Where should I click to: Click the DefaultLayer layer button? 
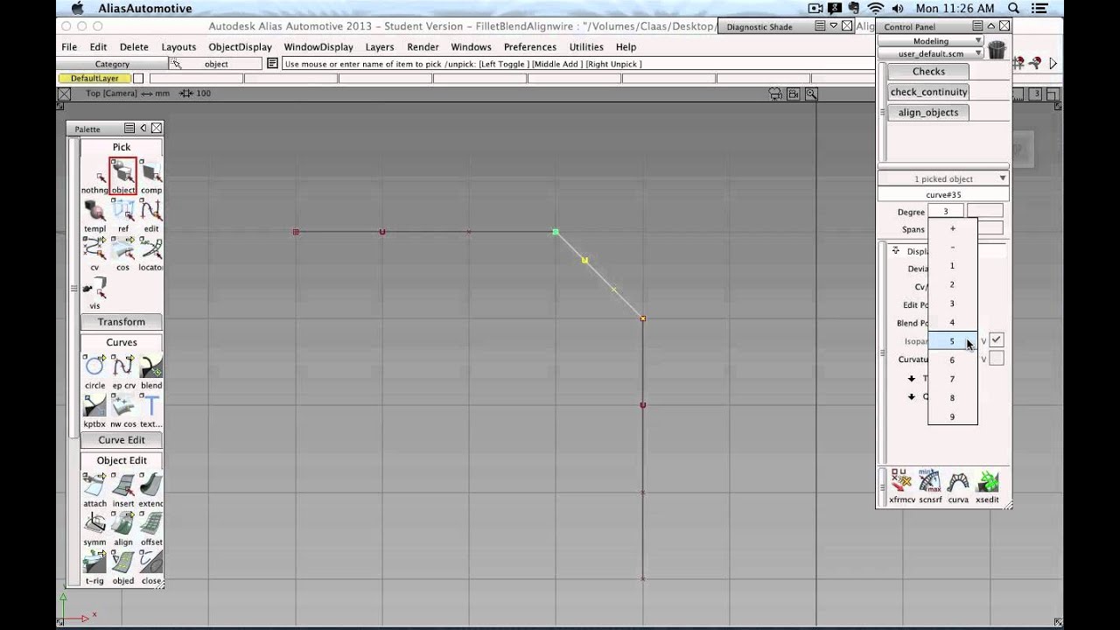[94, 79]
